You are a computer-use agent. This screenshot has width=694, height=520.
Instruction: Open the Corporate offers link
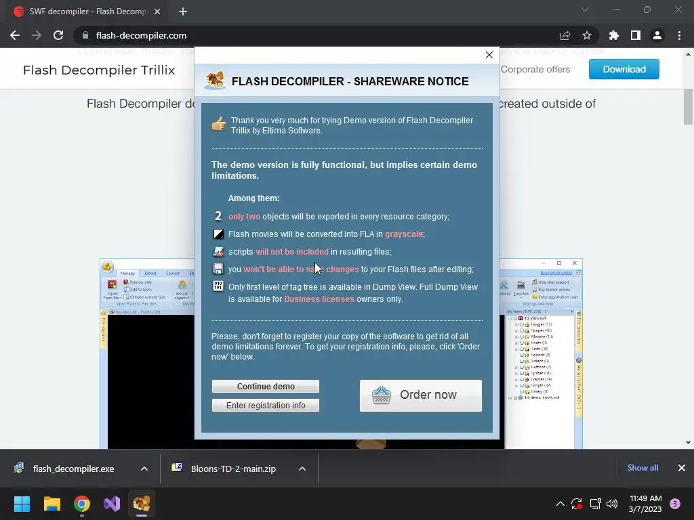[535, 70]
